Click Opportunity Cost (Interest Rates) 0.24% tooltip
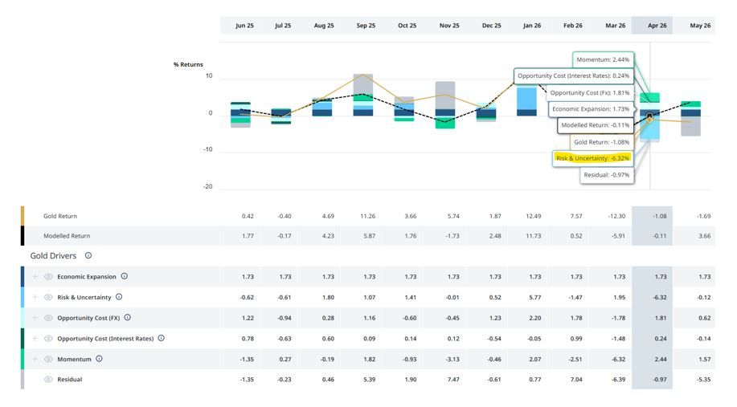Image resolution: width=737 pixels, height=407 pixels. (573, 75)
